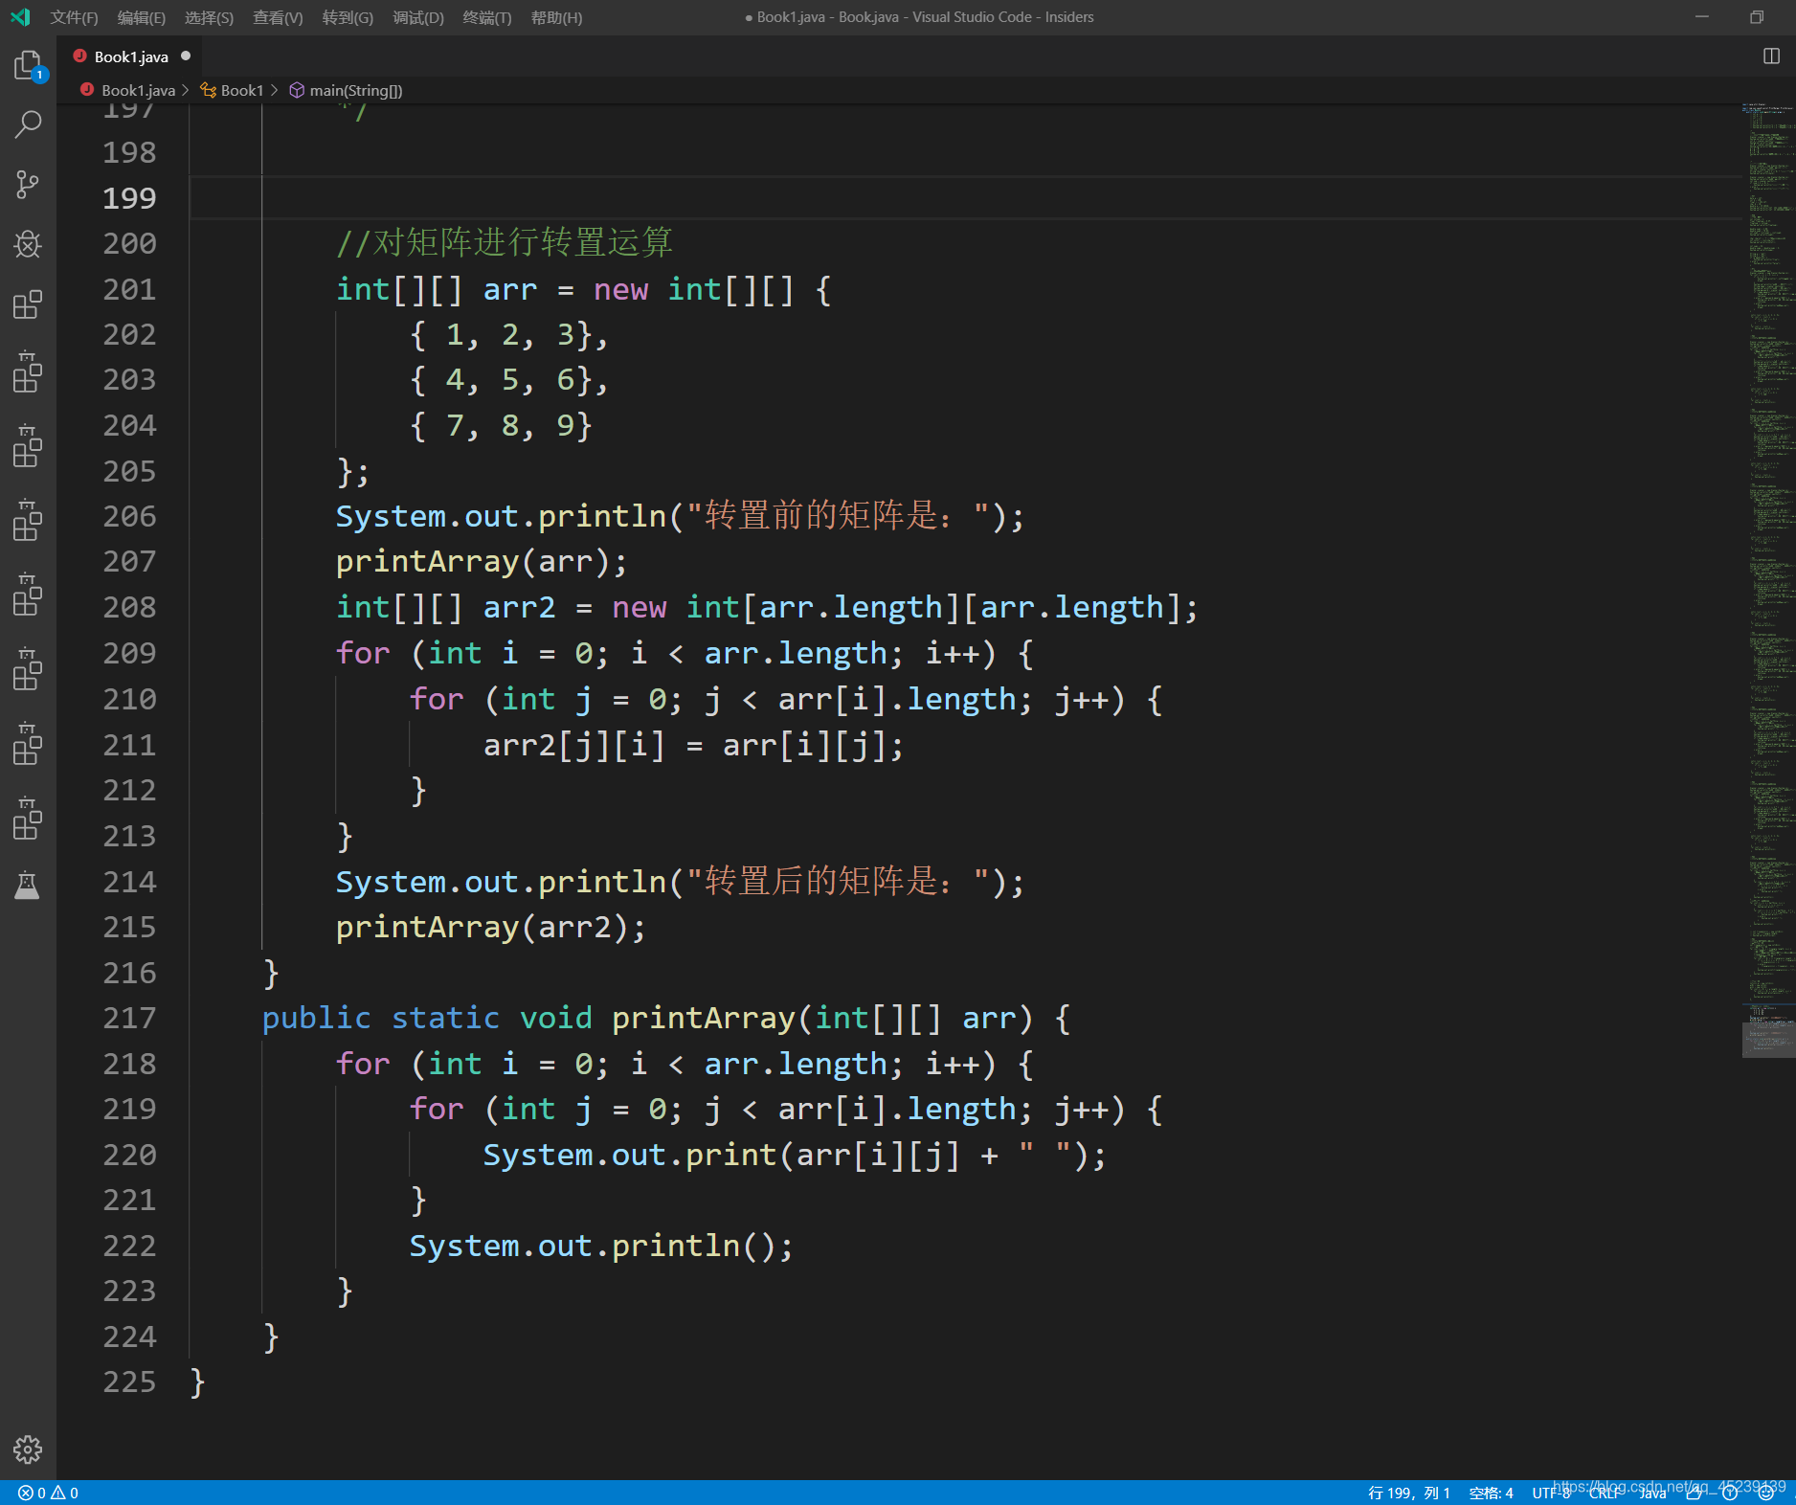Expand the Book1 class breadcrumb
The height and width of the screenshot is (1505, 1796).
point(241,90)
